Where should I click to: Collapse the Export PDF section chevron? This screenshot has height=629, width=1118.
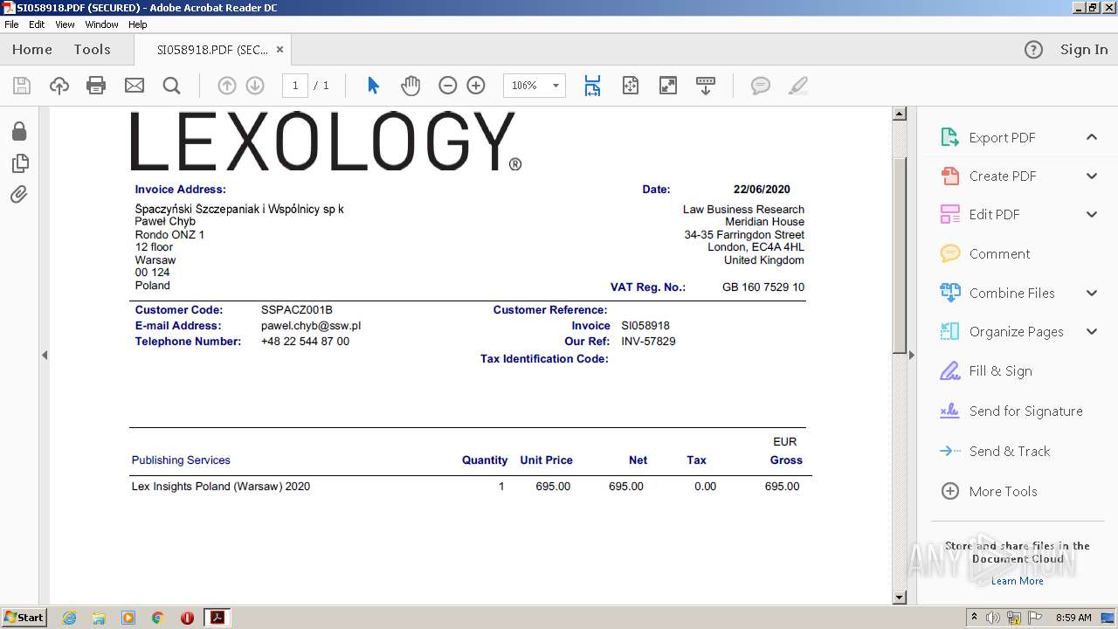(x=1092, y=137)
